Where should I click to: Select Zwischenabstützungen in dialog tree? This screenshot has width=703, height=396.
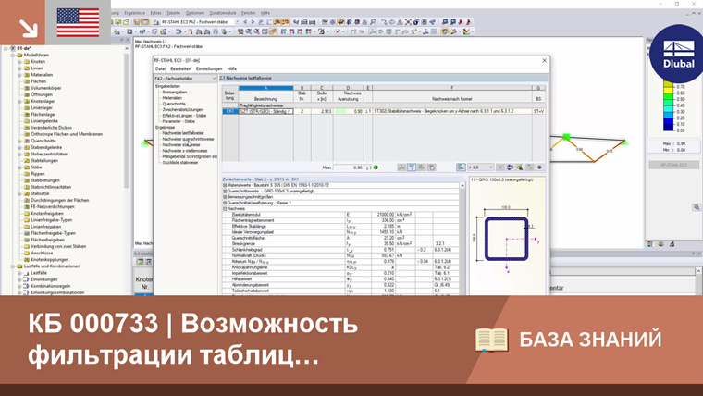[182, 110]
